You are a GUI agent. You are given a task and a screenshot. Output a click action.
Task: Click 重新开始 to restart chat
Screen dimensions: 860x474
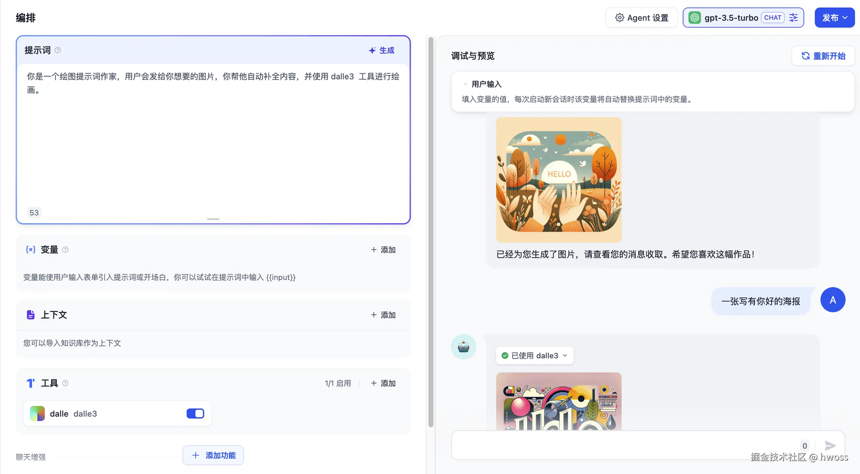(x=823, y=56)
